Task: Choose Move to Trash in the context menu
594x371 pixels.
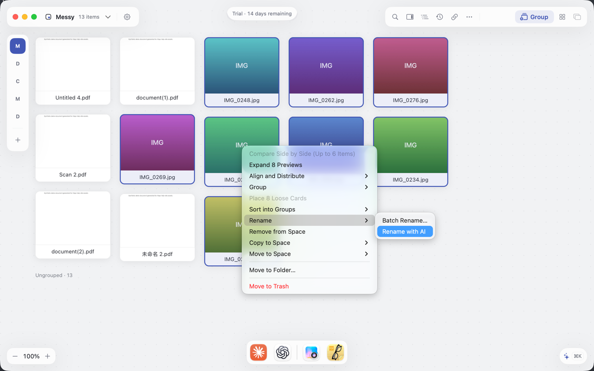Action: click(309, 286)
